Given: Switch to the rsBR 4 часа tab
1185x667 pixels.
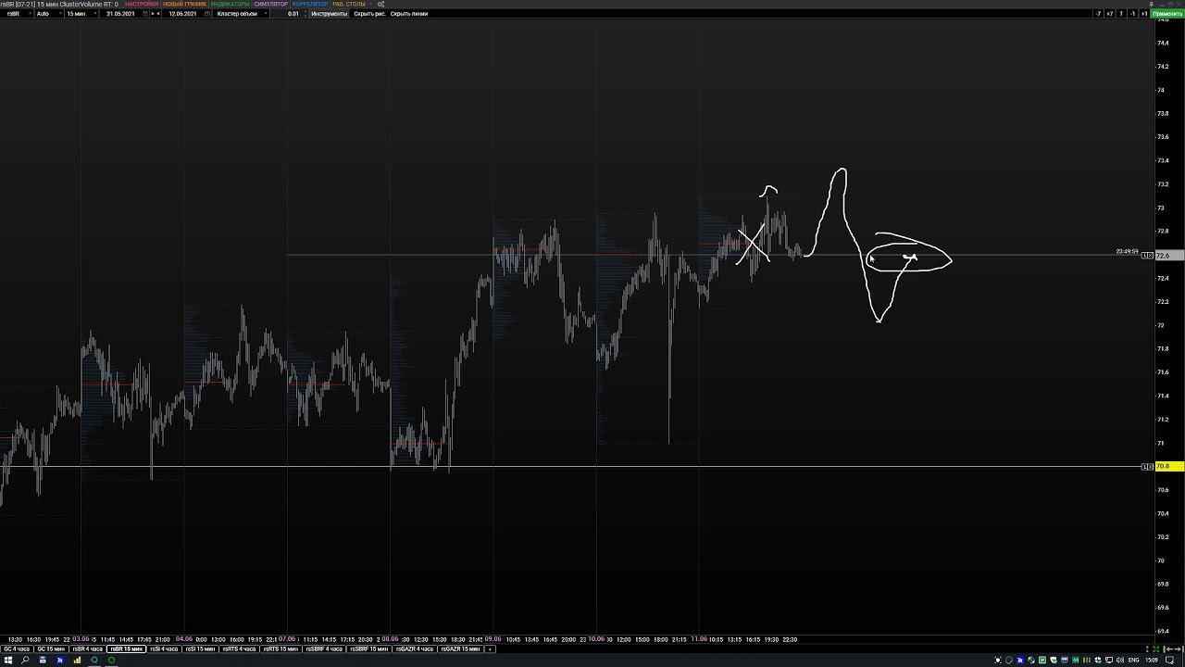Looking at the screenshot, I should point(88,648).
